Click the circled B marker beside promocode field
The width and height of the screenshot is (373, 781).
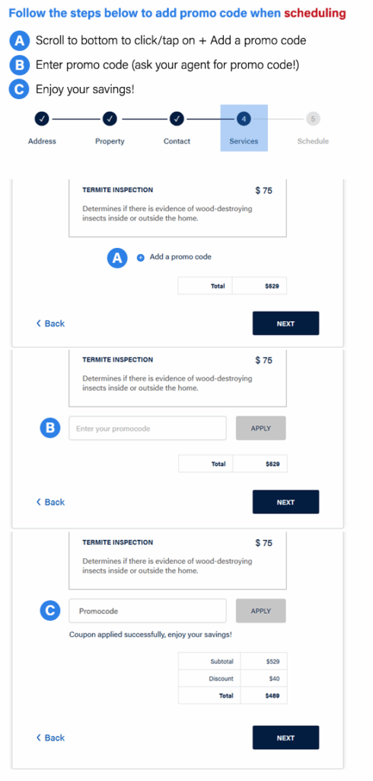50,429
